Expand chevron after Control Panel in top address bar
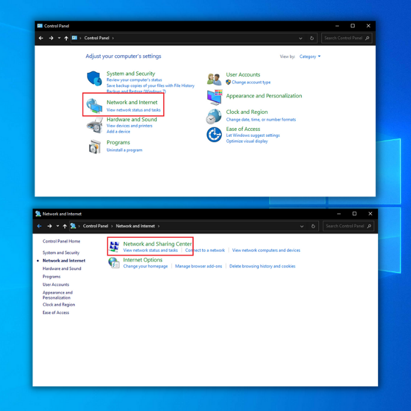This screenshot has height=411, width=411. (113, 38)
